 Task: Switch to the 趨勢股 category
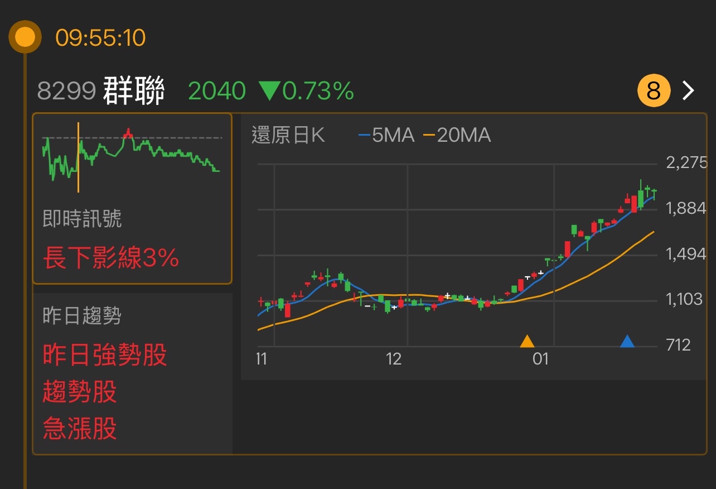(x=80, y=393)
